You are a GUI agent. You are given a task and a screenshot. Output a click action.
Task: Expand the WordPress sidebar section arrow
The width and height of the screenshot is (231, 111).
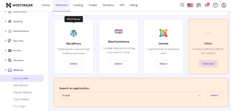tap(5, 12)
